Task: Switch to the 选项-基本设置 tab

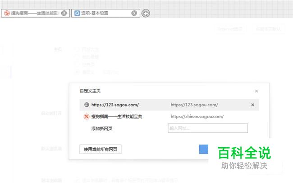Action: [x=105, y=13]
